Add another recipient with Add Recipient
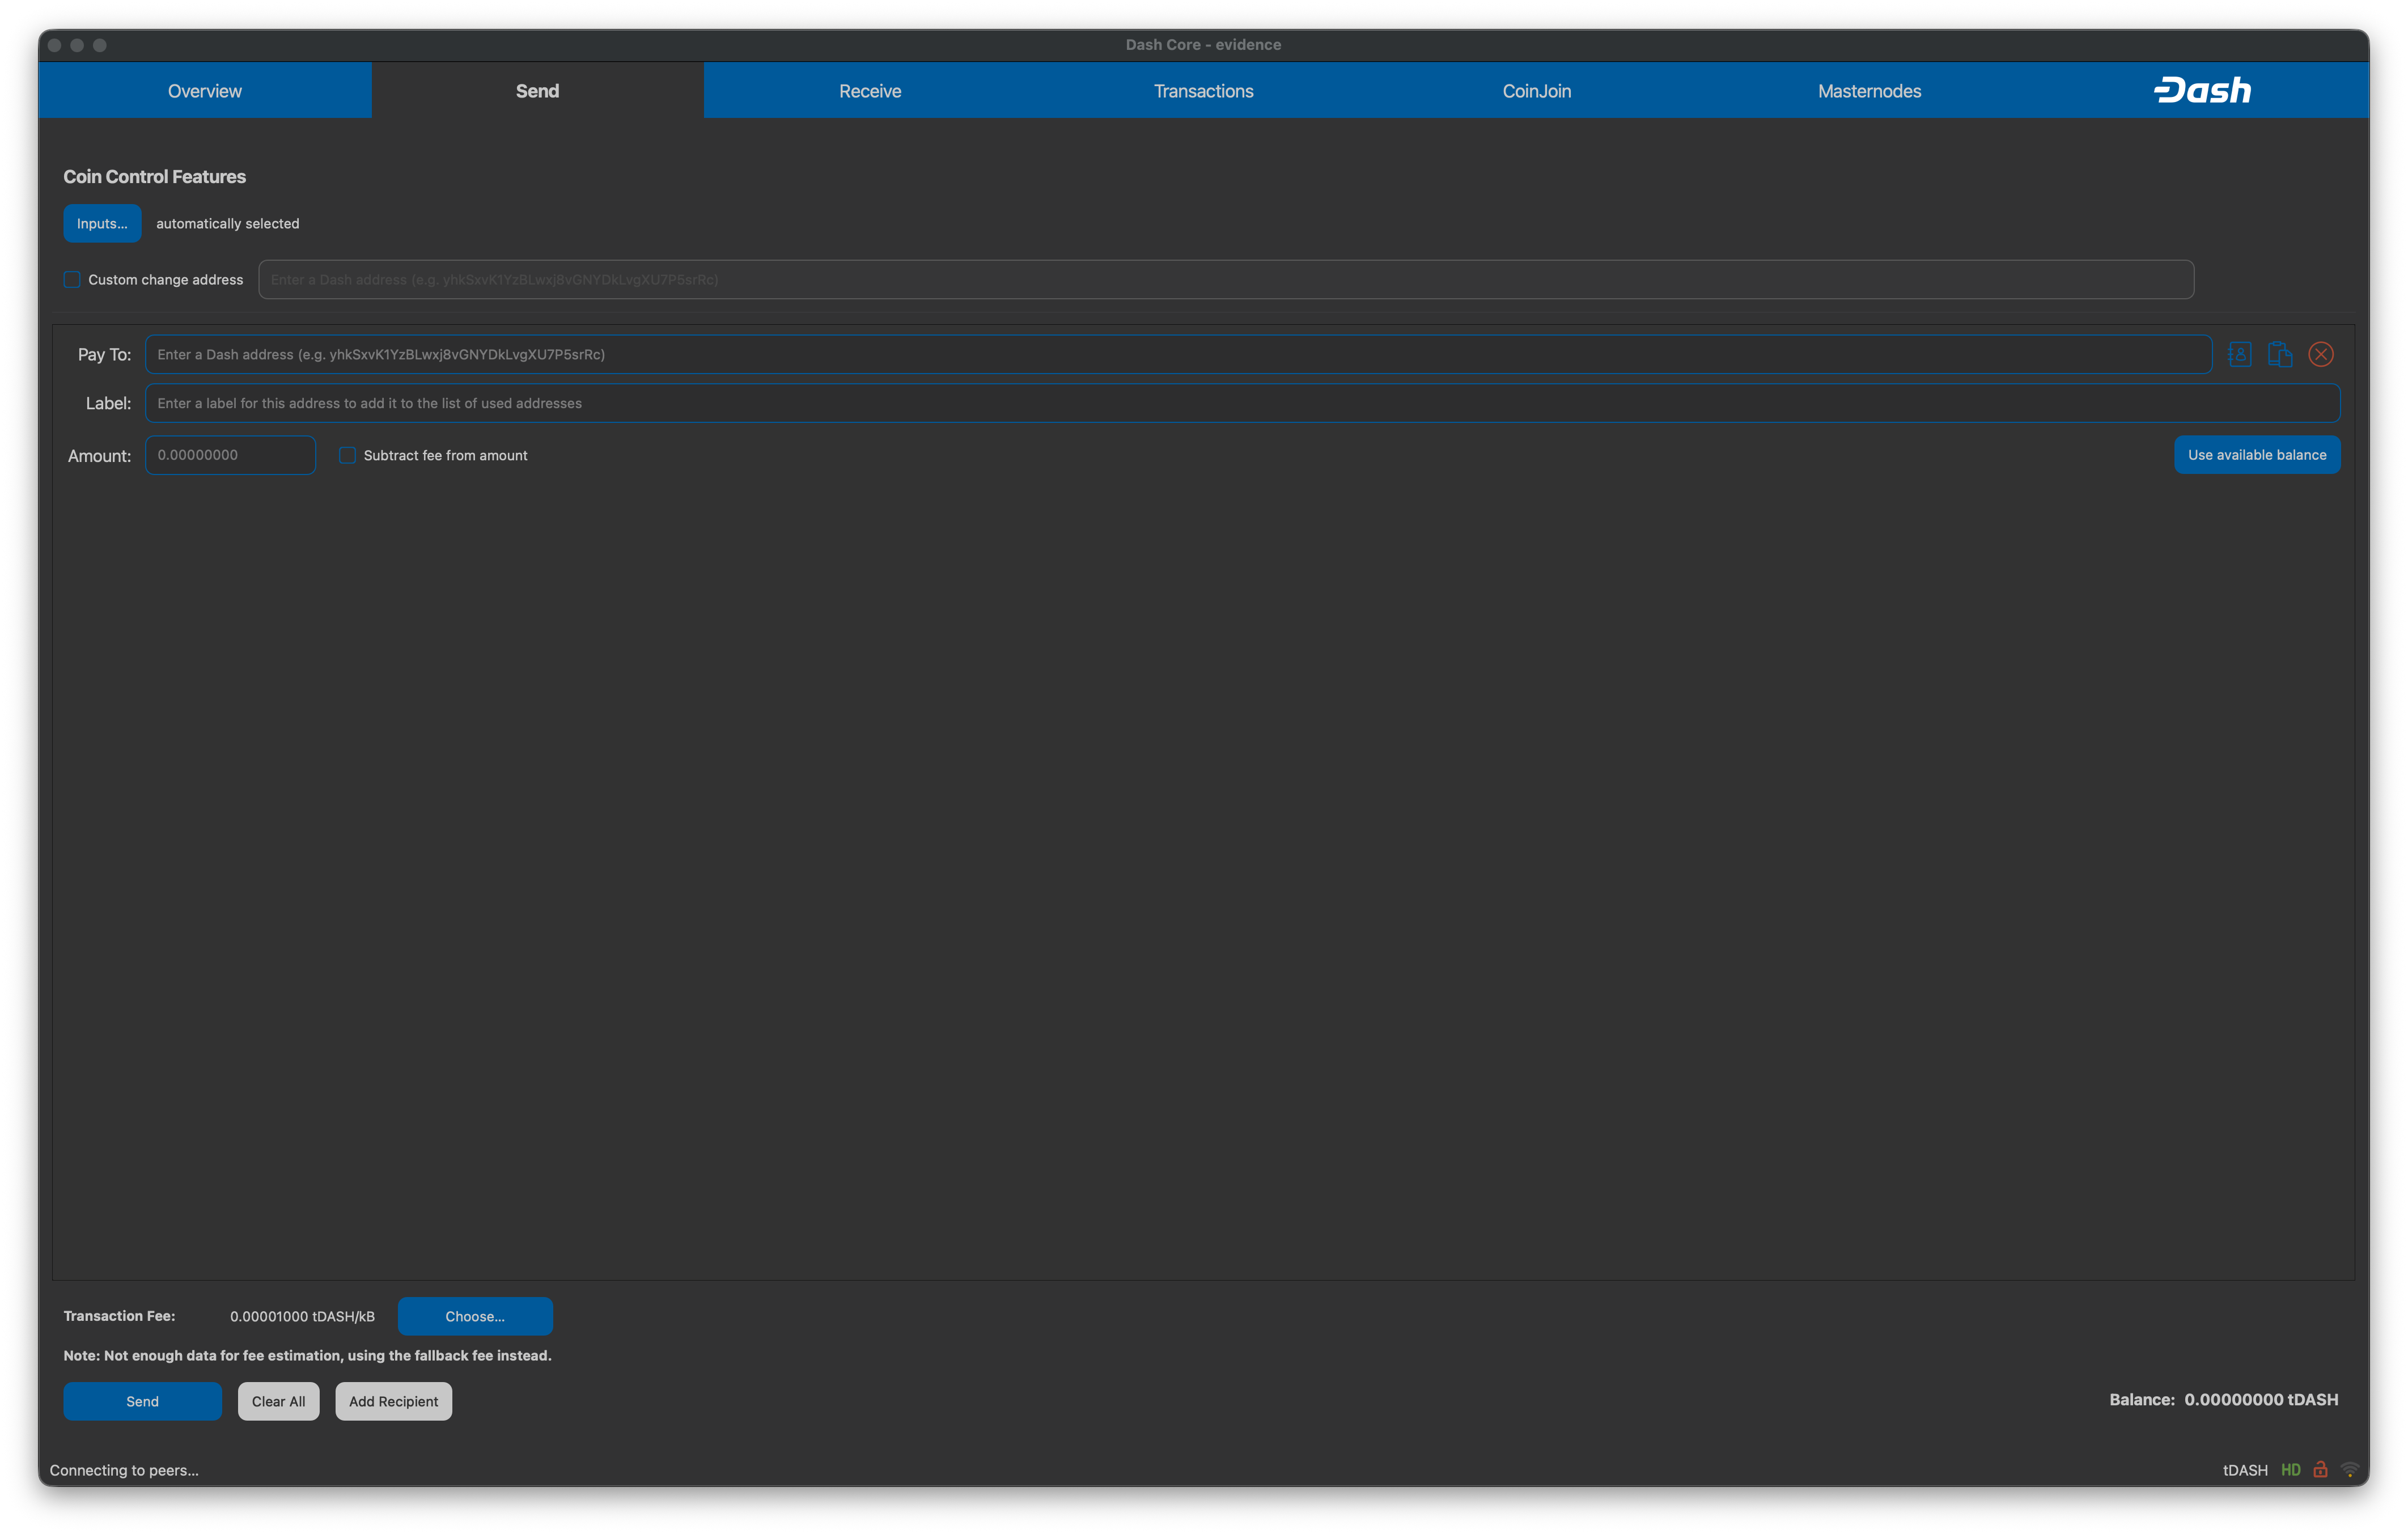Screen dimensions: 2408x1534 click(393, 1401)
